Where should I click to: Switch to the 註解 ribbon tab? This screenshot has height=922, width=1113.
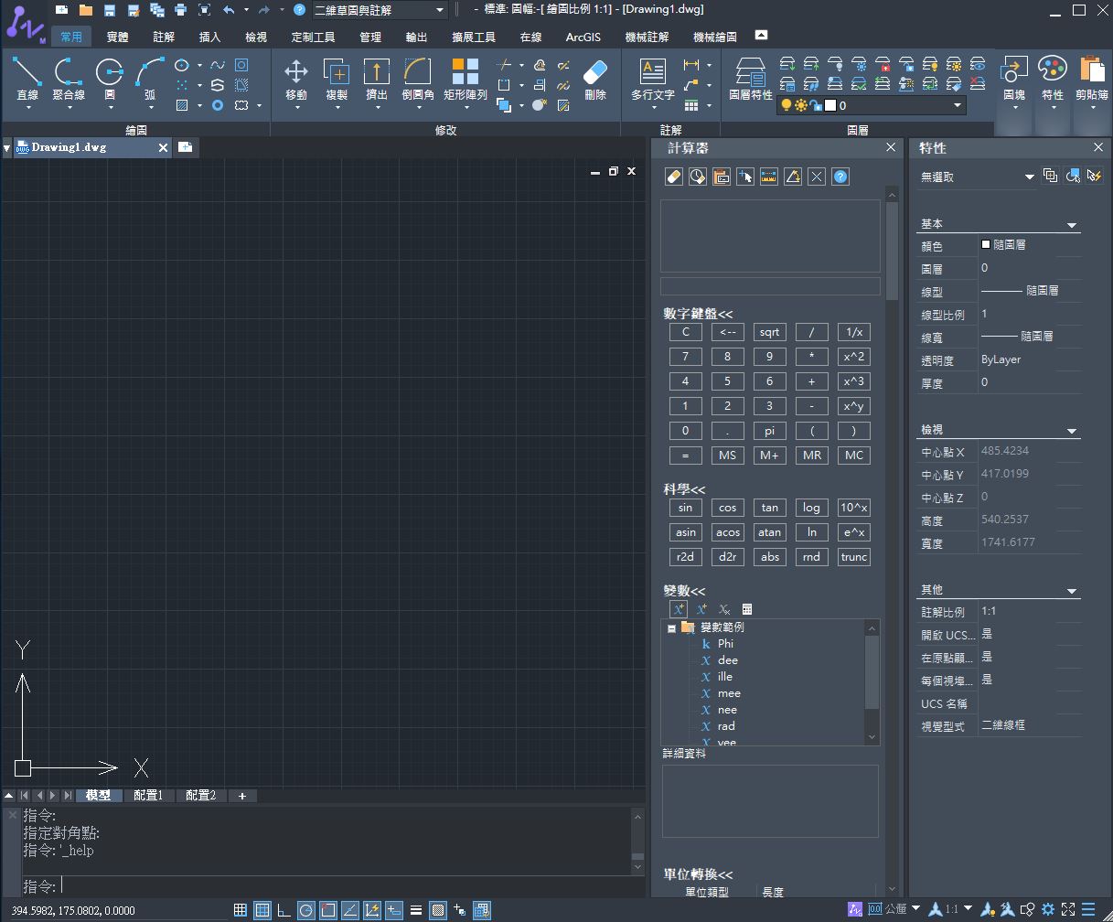pyautogui.click(x=164, y=38)
